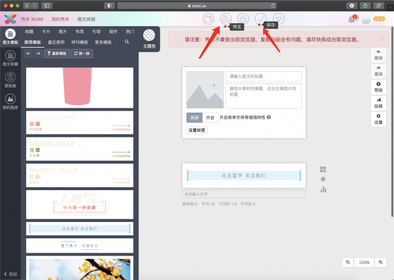Open the user avatar menu
The height and width of the screenshot is (280, 394).
(x=366, y=19)
